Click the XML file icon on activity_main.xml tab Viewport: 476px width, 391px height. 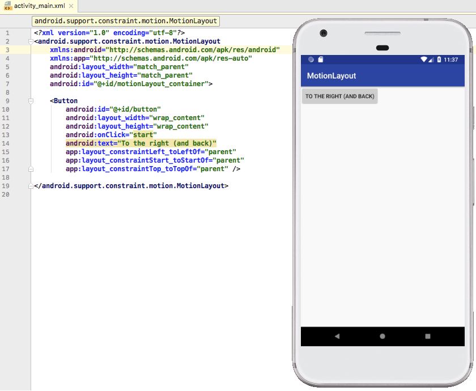7,6
